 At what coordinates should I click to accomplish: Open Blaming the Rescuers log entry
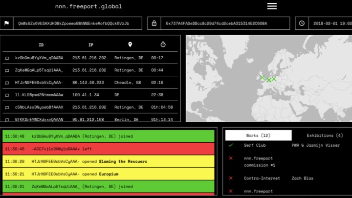123,161
